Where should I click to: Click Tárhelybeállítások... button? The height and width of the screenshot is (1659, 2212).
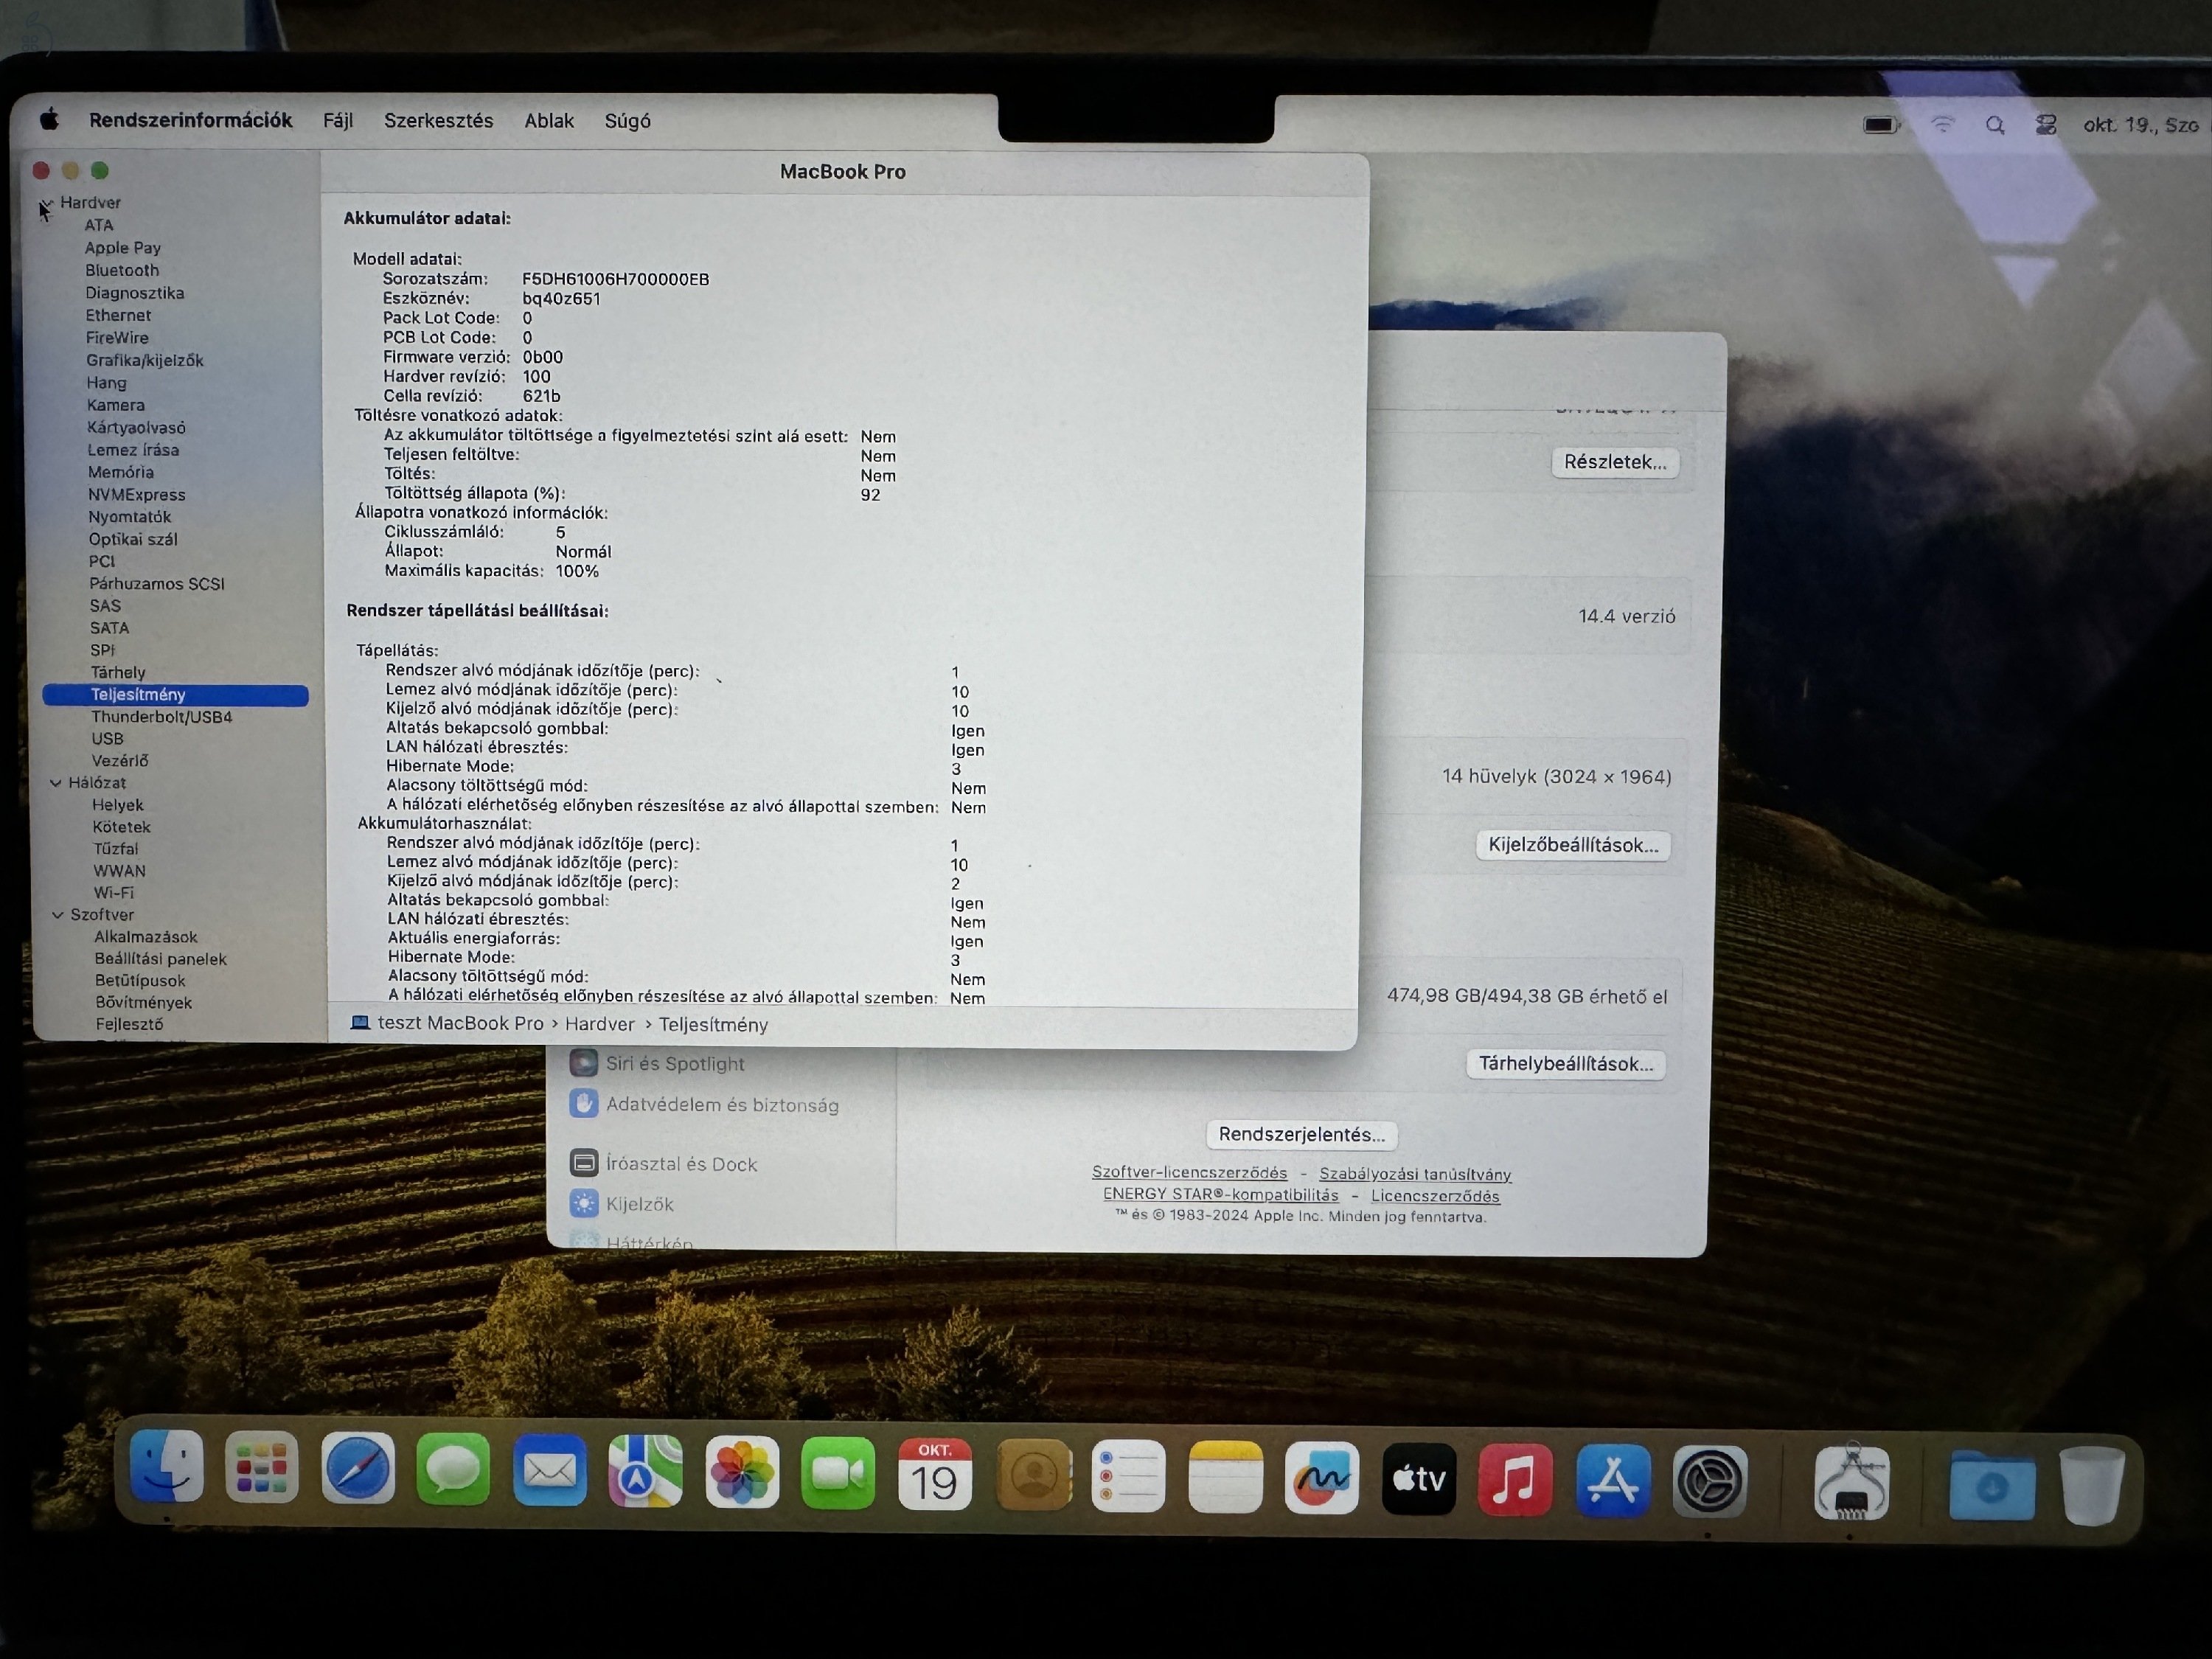(1566, 1064)
